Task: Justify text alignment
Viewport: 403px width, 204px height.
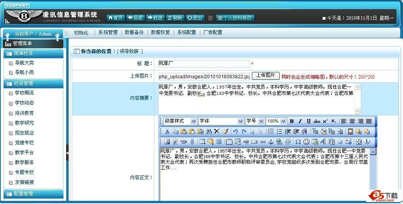Action: (x=369, y=121)
